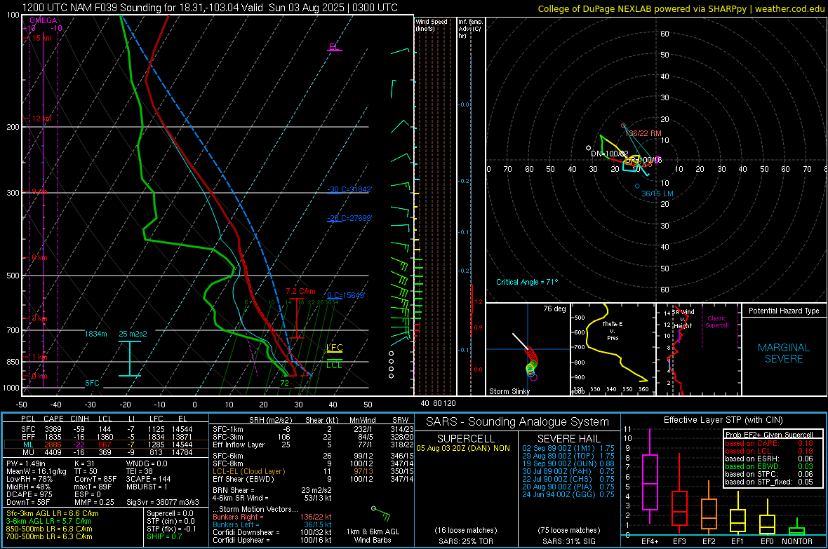The image size is (828, 549).
Task: Click the 'Eff Inflow Layer' row
Action: click(313, 445)
